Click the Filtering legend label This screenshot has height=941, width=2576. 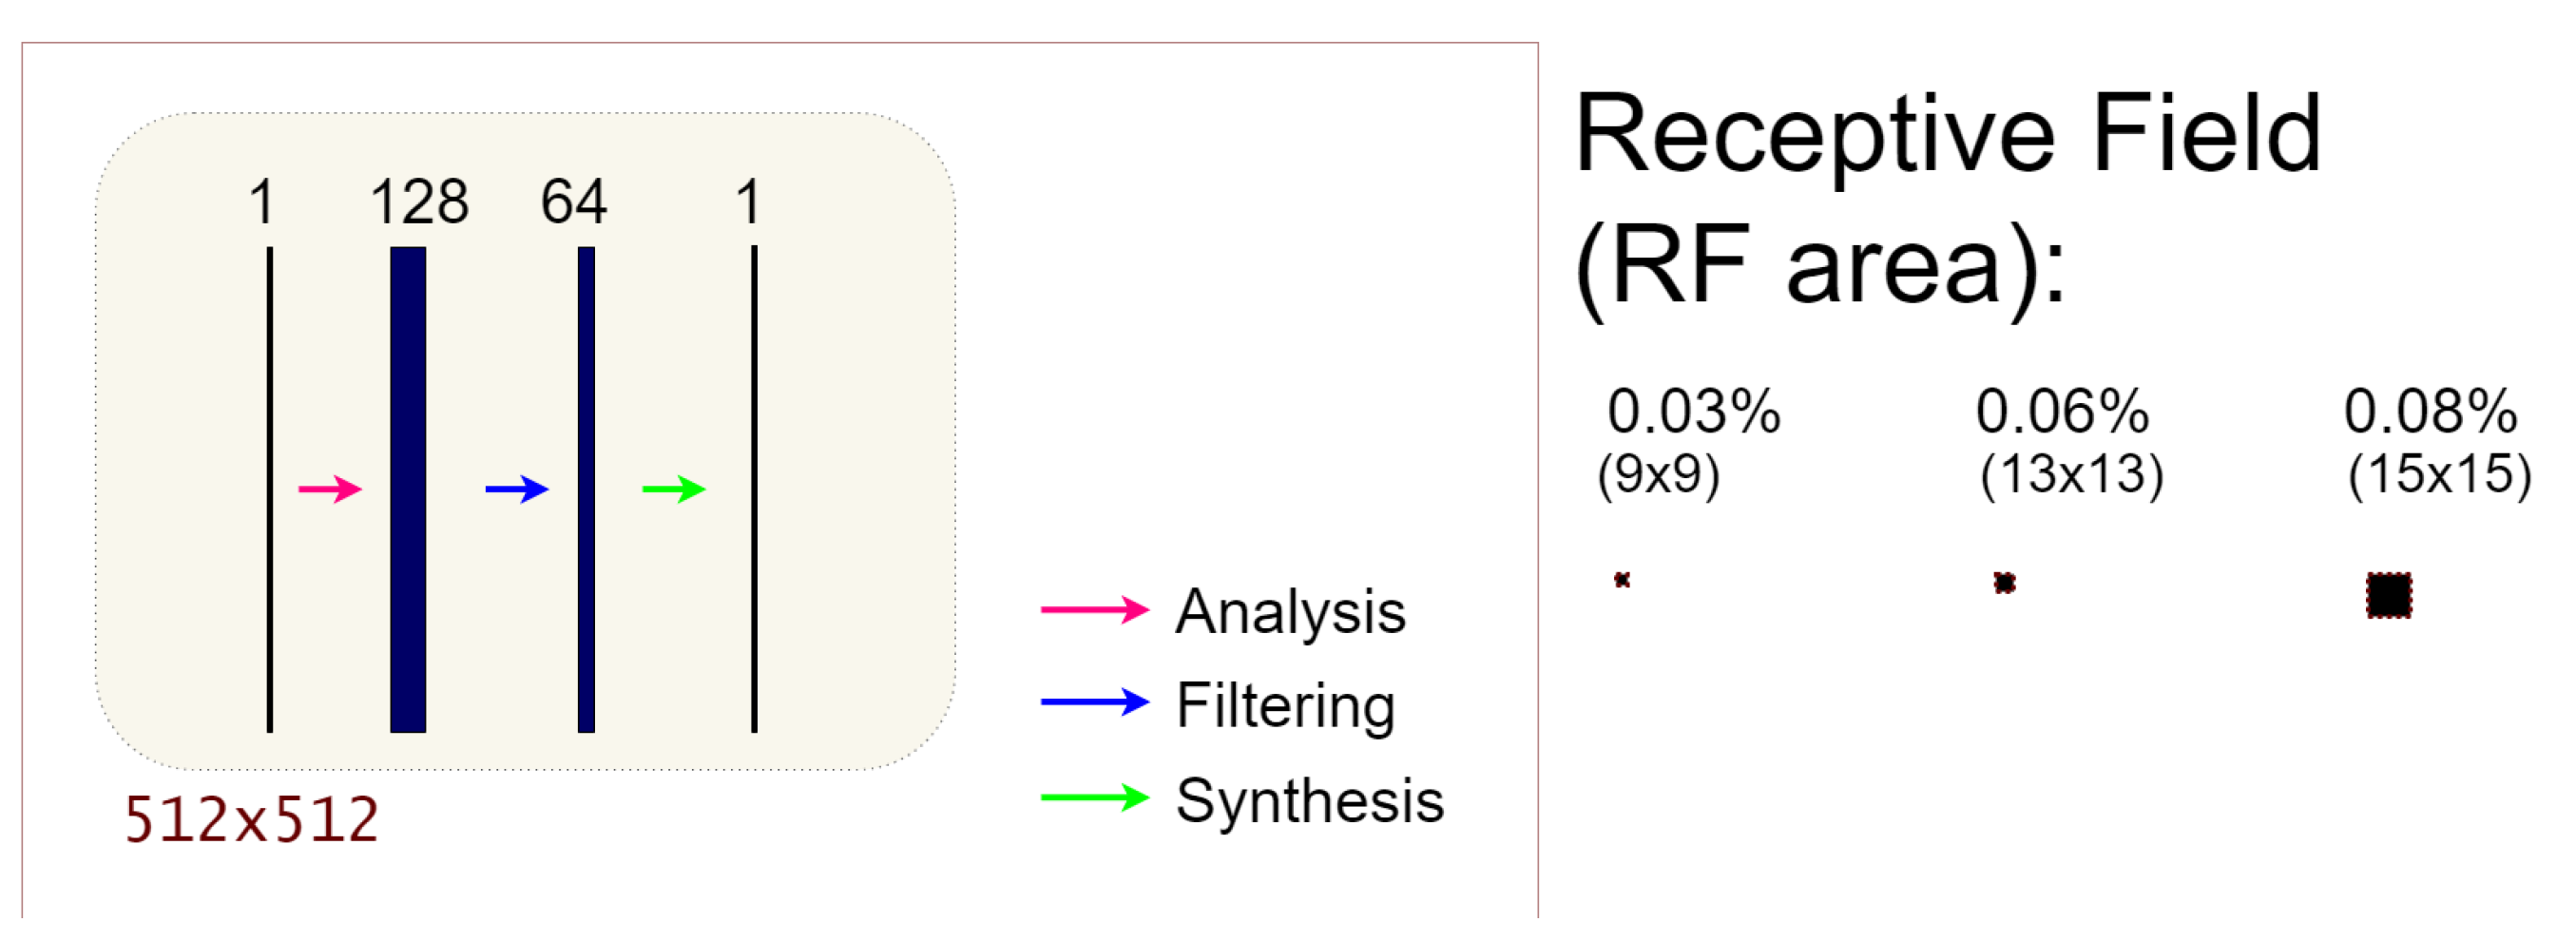(1285, 705)
